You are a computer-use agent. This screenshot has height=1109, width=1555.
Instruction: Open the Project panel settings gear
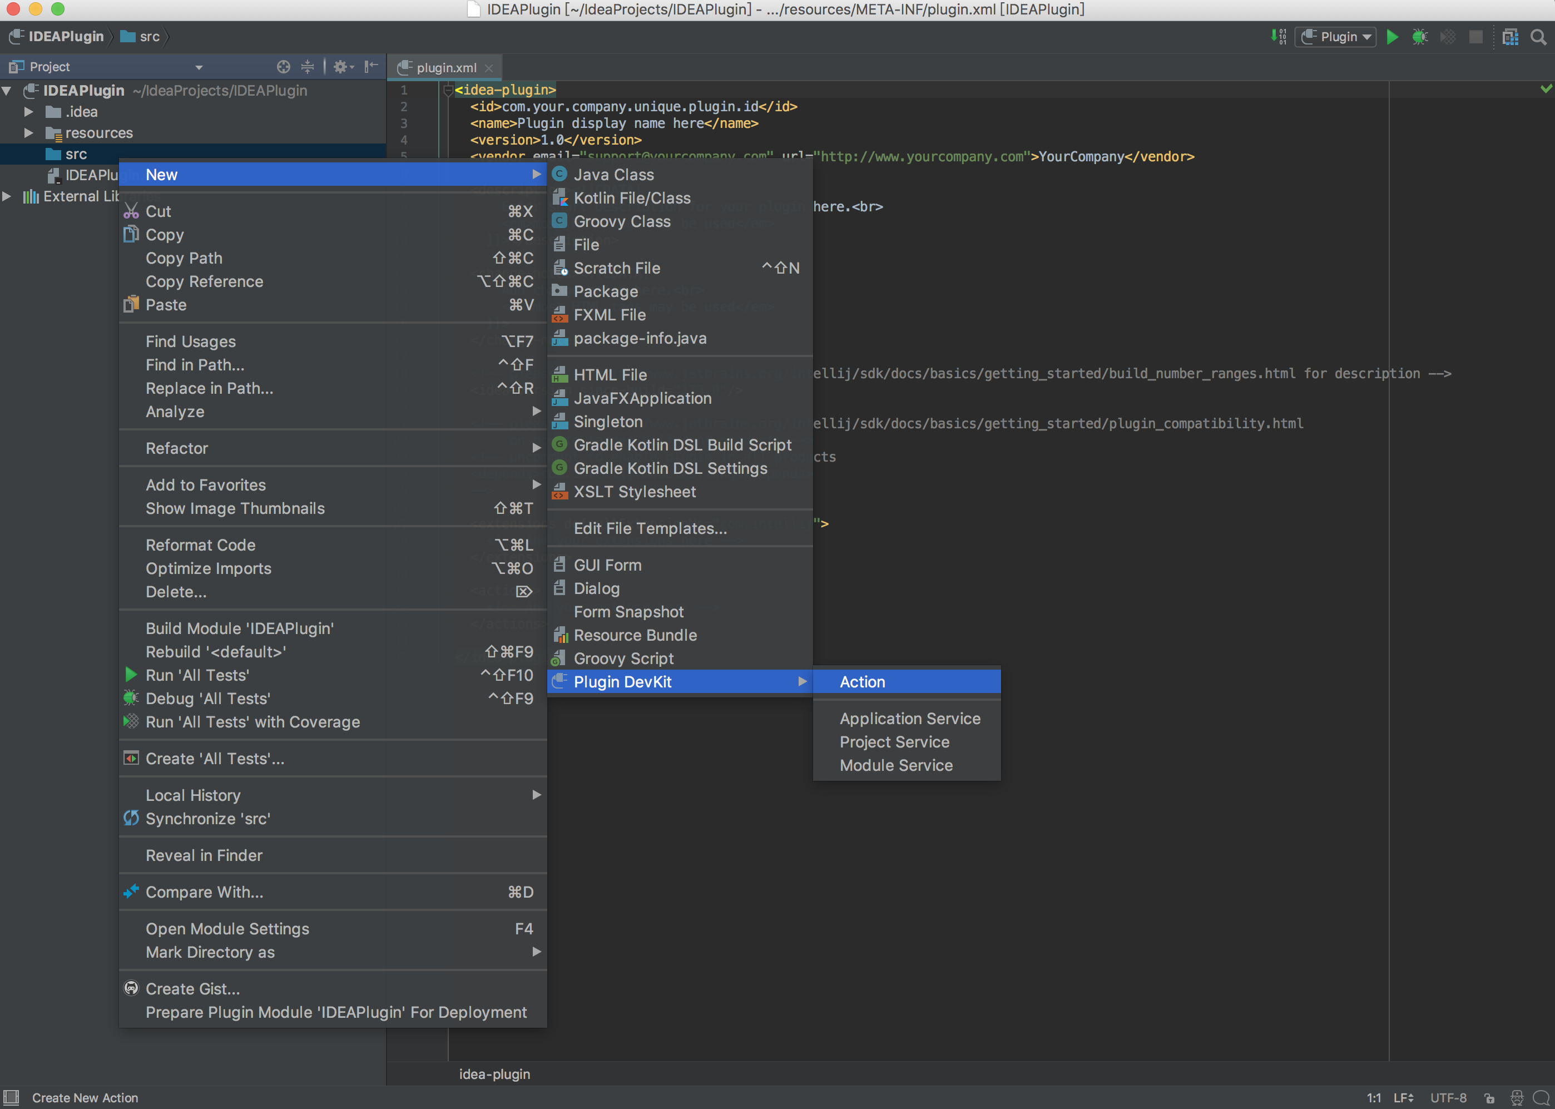click(x=341, y=67)
